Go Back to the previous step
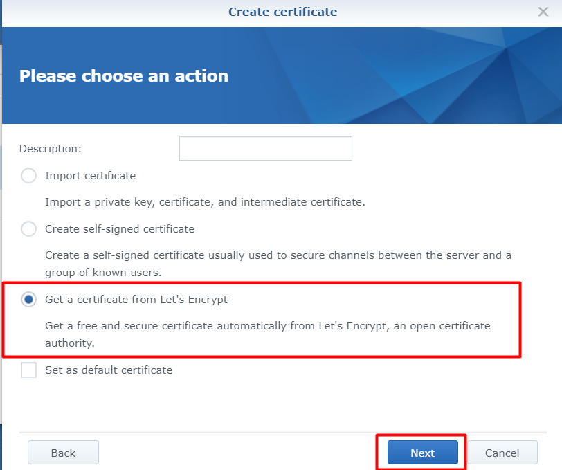The width and height of the screenshot is (562, 470). pos(63,453)
